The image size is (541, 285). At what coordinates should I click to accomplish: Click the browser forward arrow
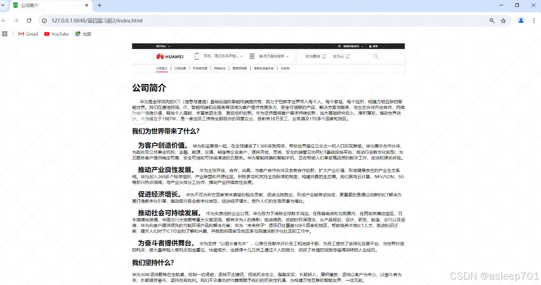coord(16,20)
